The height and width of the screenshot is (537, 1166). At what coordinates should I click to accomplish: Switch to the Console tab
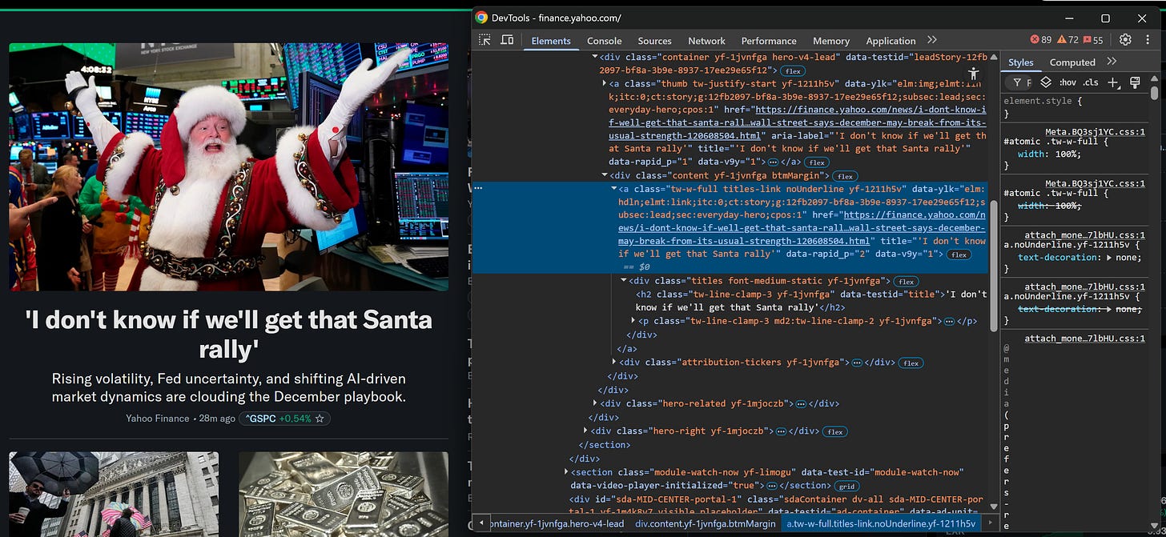coord(604,40)
